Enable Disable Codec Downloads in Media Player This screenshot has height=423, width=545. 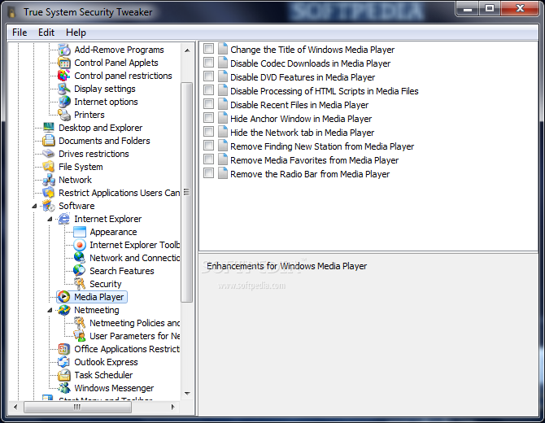coord(208,63)
